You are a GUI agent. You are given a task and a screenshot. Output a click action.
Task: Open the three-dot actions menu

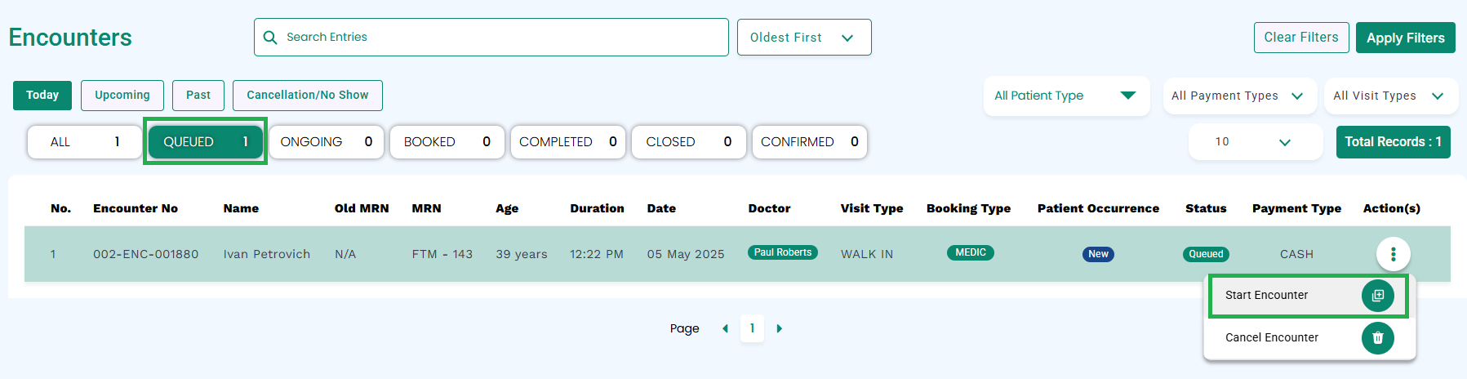click(1393, 254)
